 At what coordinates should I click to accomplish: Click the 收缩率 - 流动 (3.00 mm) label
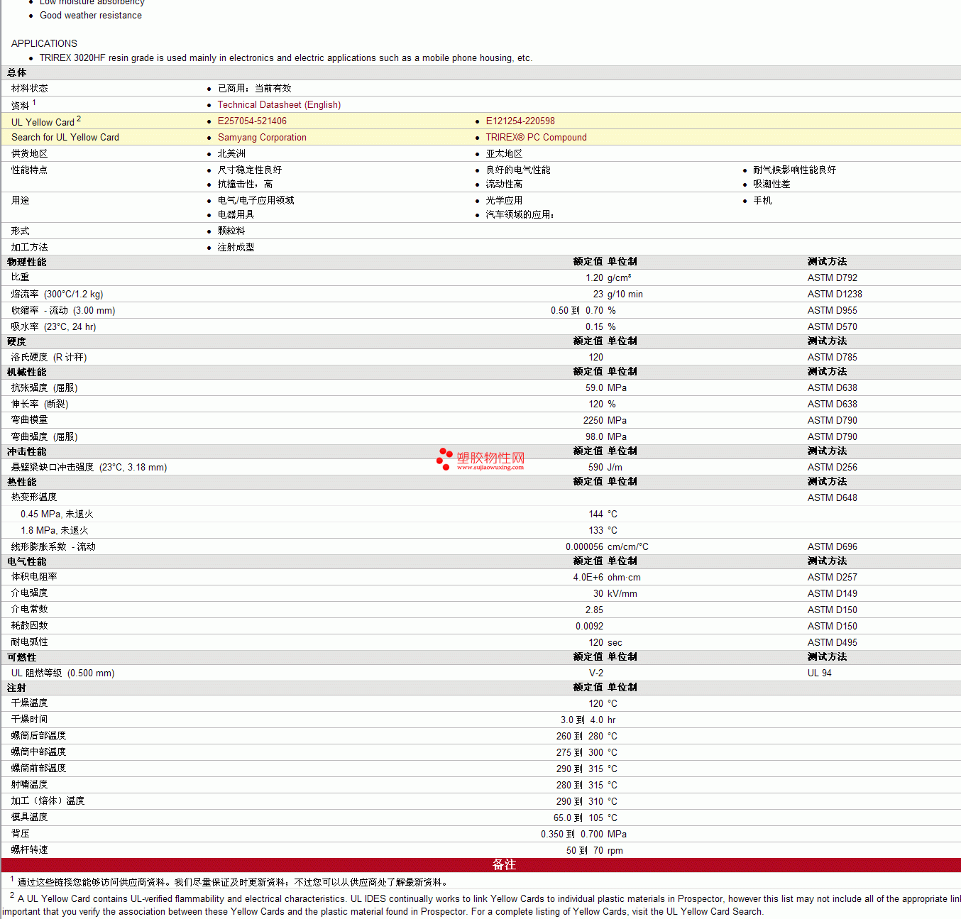(63, 311)
